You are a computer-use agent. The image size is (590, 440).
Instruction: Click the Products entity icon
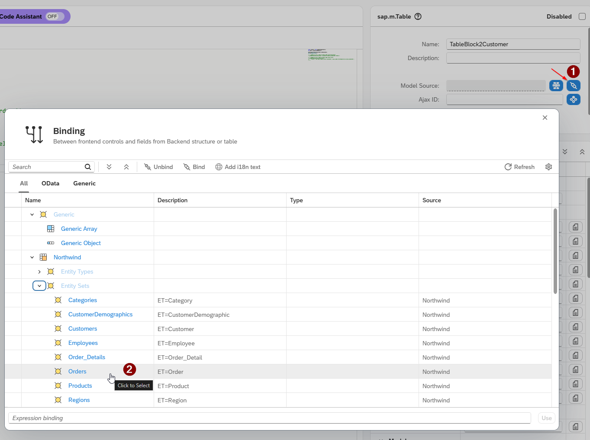[58, 386]
